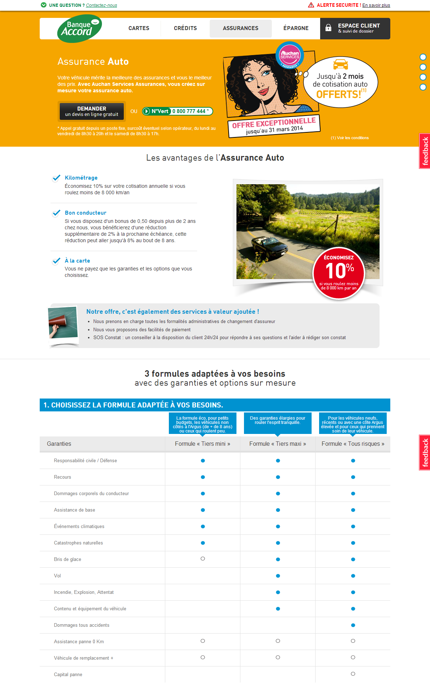Click the 'La formule éco, pour petits budgets' tooltip

tap(202, 424)
